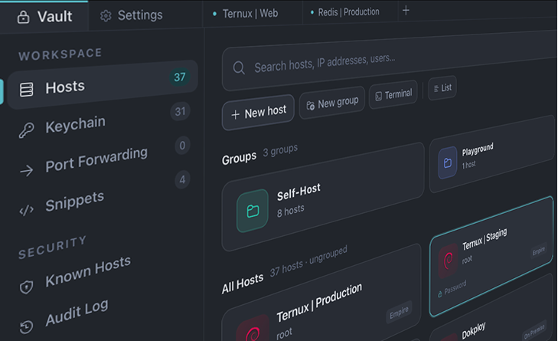Click the Vault lock icon
This screenshot has width=558, height=341.
[23, 17]
